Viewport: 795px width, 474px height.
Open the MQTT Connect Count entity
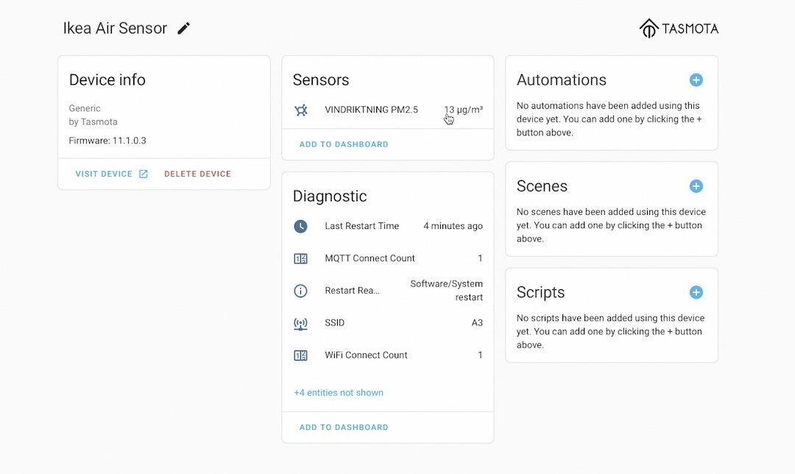tap(388, 258)
